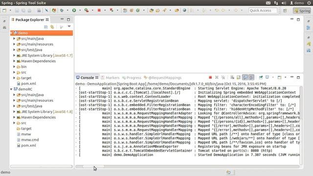Click the red Stop icon in main toolbar

click(x=99, y=10)
